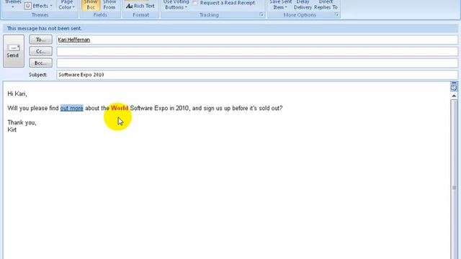Image resolution: width=461 pixels, height=259 pixels.
Task: Click the Hi Kari greeting line
Action: point(17,94)
